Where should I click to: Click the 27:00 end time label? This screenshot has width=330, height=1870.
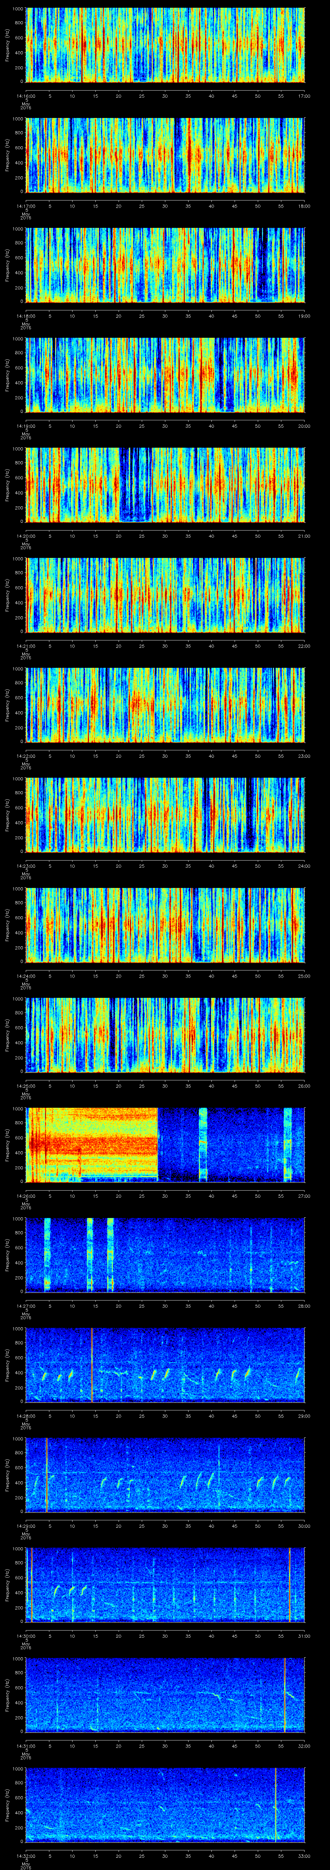pos(304,1196)
